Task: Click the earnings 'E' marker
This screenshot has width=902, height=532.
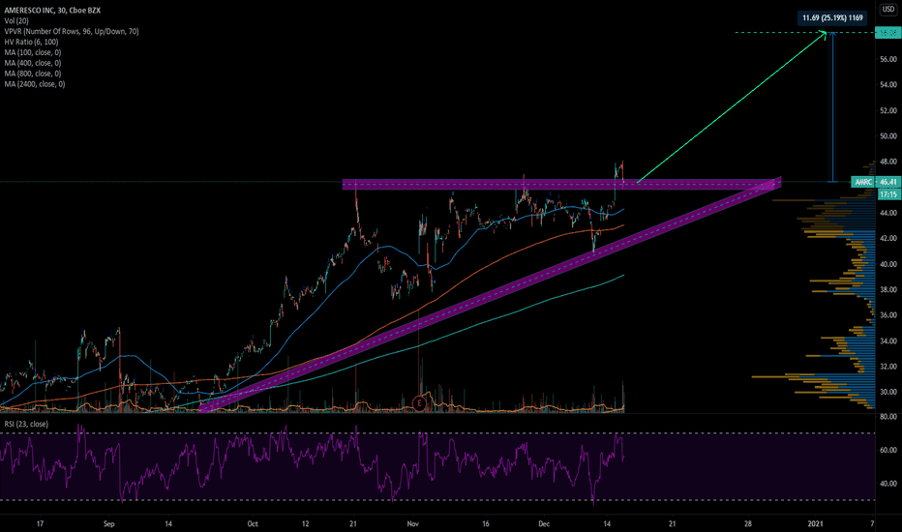Action: pyautogui.click(x=419, y=403)
